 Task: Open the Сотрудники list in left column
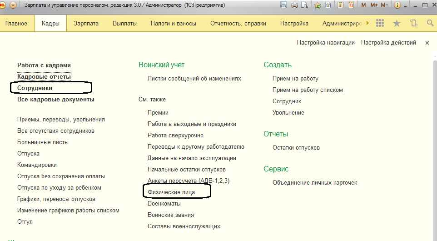(x=35, y=88)
